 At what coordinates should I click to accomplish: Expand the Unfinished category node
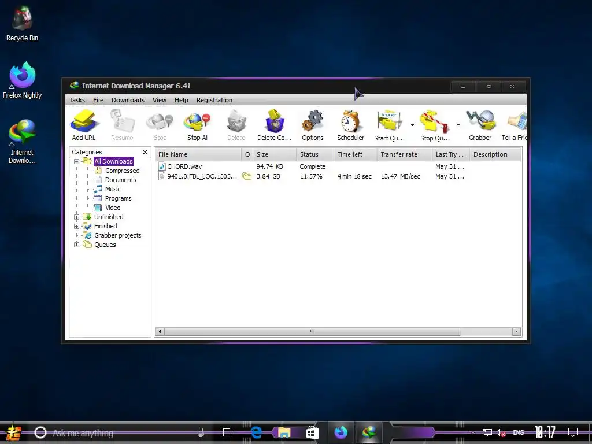tap(77, 217)
